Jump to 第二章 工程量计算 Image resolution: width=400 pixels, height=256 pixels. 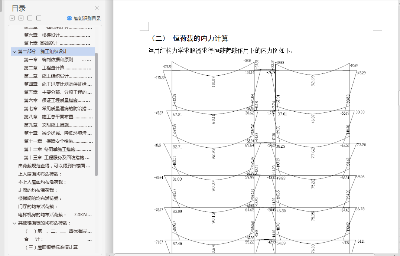tap(58, 68)
